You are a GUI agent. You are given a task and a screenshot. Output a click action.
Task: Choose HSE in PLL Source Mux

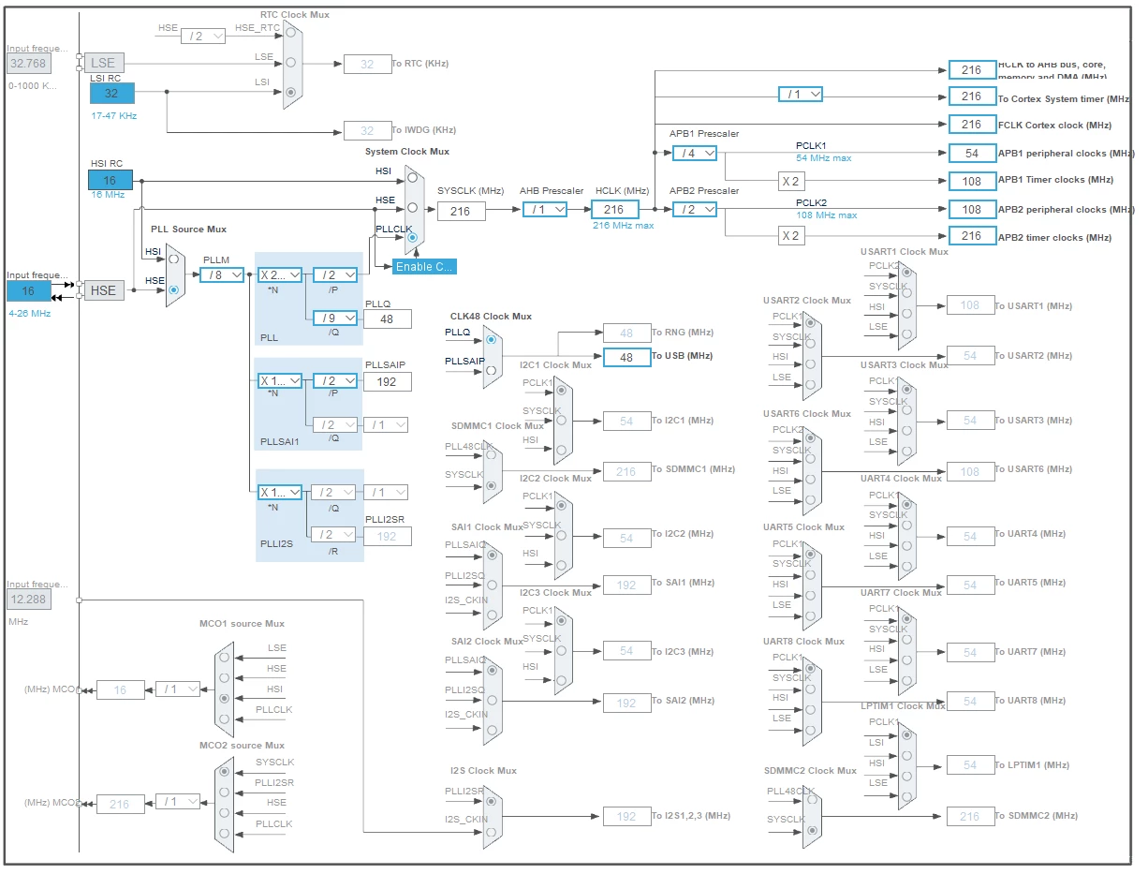pos(173,289)
